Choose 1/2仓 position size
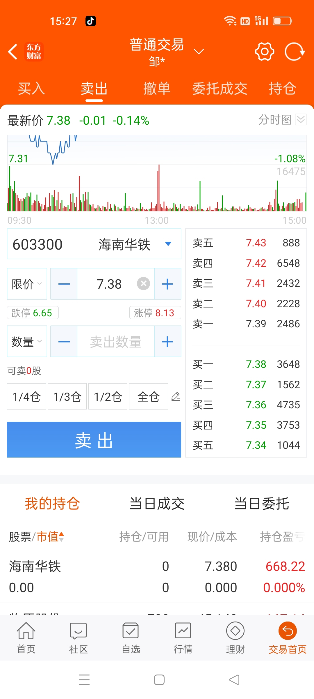Viewport: 314px width, 699px height. click(x=108, y=396)
